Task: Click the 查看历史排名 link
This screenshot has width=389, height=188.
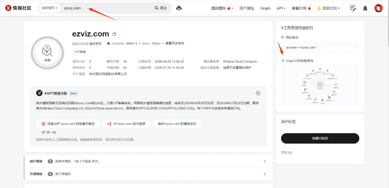Action: pyautogui.click(x=175, y=43)
